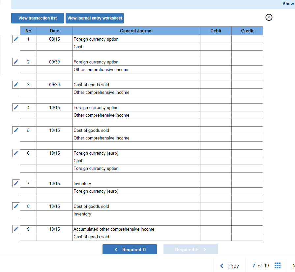Edit journal entry 2 pencil icon
Screen dimensions: 295x272
(16, 62)
